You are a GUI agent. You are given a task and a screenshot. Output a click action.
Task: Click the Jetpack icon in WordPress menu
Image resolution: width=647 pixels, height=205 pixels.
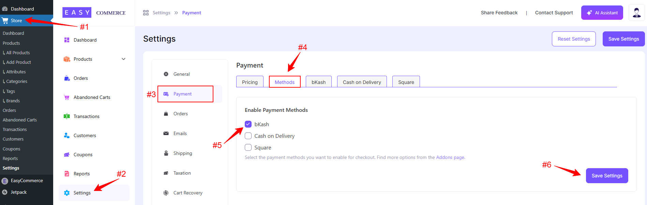pos(5,192)
